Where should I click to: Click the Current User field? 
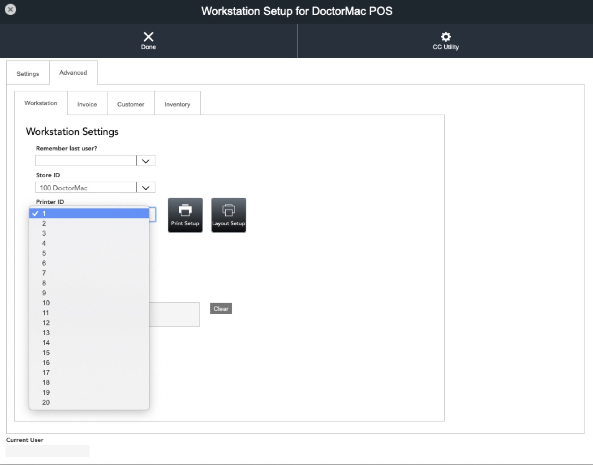[x=47, y=451]
